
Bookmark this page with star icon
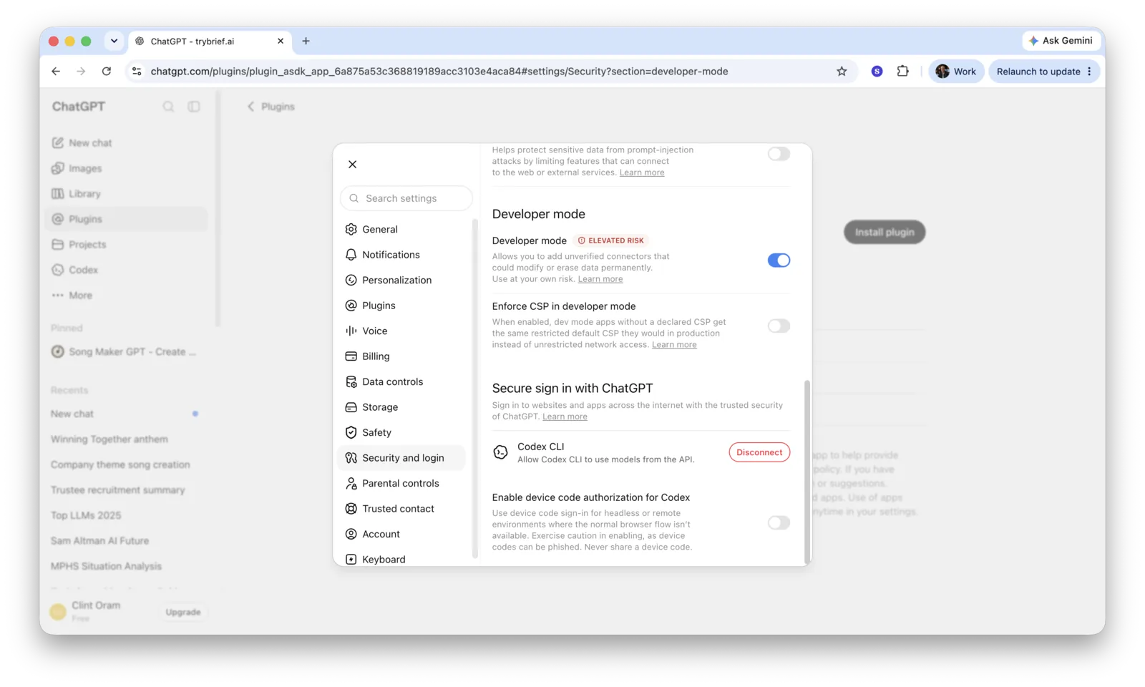tap(842, 72)
